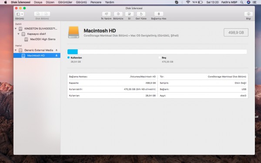Open the Düzen menu

click(x=50, y=2)
